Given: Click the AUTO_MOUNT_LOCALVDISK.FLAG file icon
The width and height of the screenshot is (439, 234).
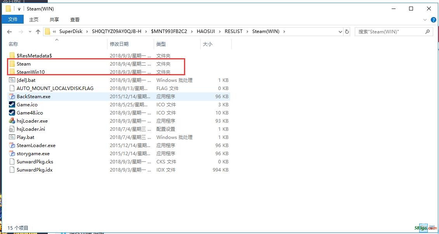Looking at the screenshot, I should click(x=12, y=88).
